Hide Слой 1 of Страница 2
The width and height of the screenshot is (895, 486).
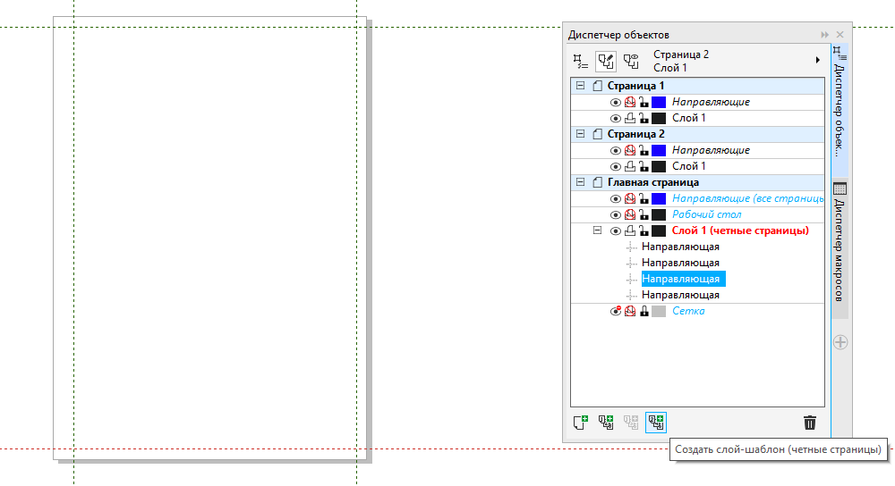tap(616, 167)
